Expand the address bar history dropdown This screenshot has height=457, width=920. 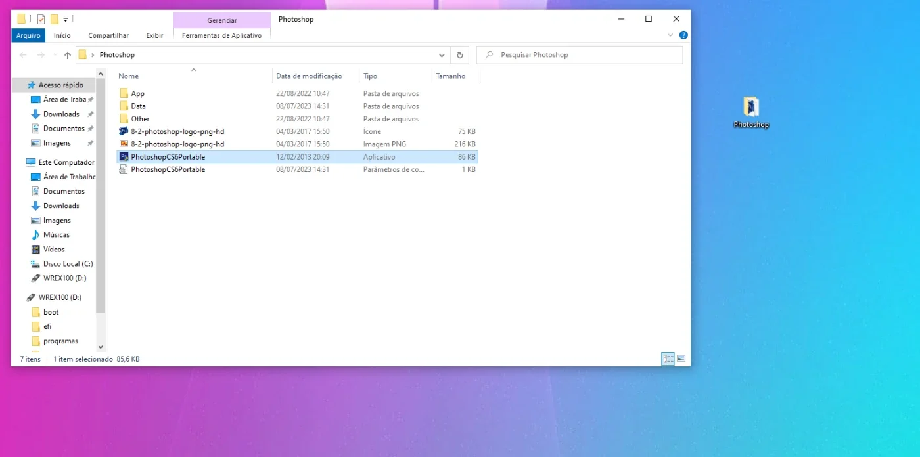click(x=442, y=55)
